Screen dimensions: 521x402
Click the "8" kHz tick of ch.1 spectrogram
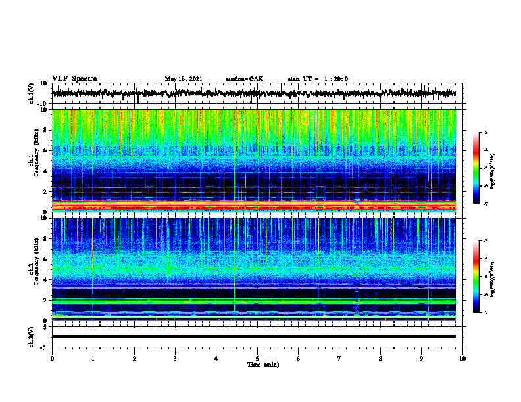pos(45,130)
